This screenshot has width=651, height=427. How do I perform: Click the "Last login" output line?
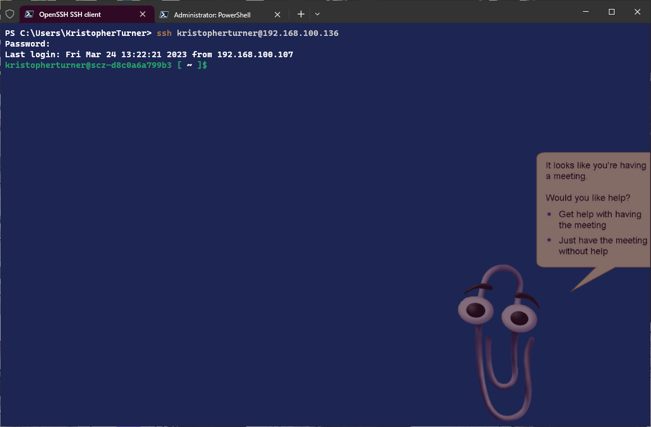[149, 54]
